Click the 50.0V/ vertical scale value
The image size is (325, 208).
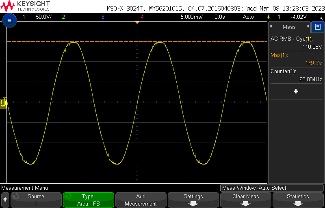coord(44,17)
